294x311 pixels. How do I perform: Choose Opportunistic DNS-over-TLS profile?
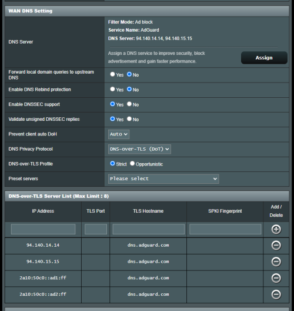tap(132, 163)
